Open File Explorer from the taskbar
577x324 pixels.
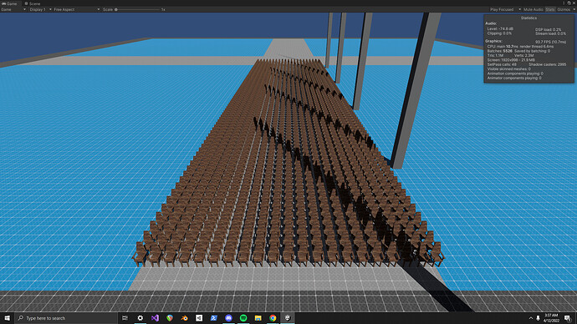tap(258, 318)
